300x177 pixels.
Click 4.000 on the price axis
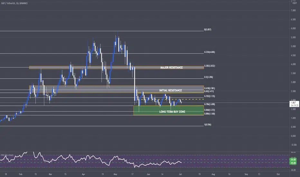293,64
